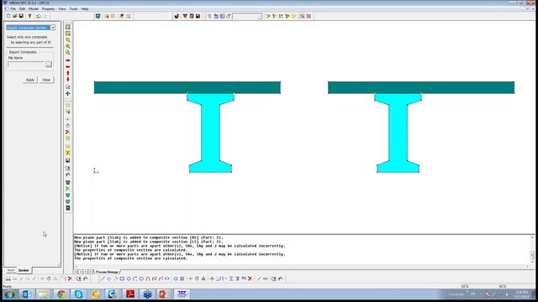Click the New file icon

pyautogui.click(x=8, y=16)
